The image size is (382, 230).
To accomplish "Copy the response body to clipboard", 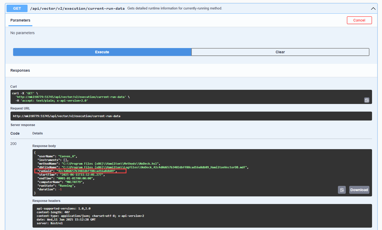I will tap(342, 190).
